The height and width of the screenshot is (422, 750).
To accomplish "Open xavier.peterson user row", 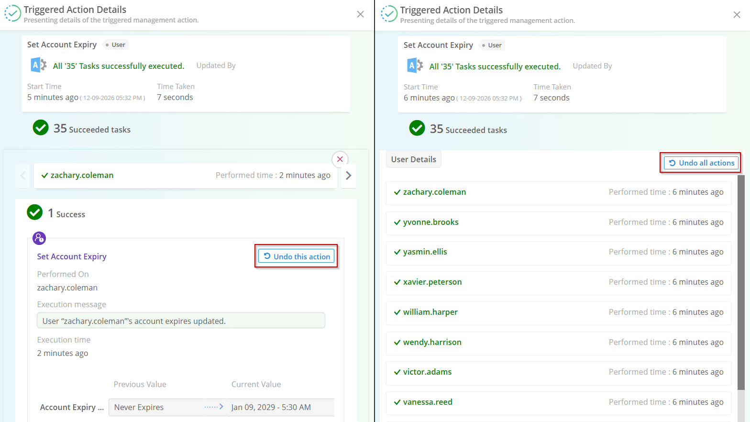I will pos(559,282).
